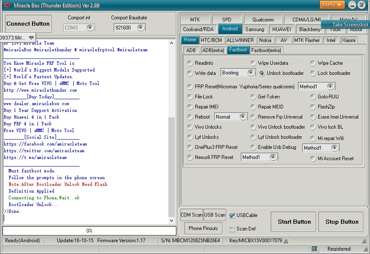The height and width of the screenshot is (254, 370).
Task: Open the Coolsand/RDA tab
Action: click(x=198, y=29)
